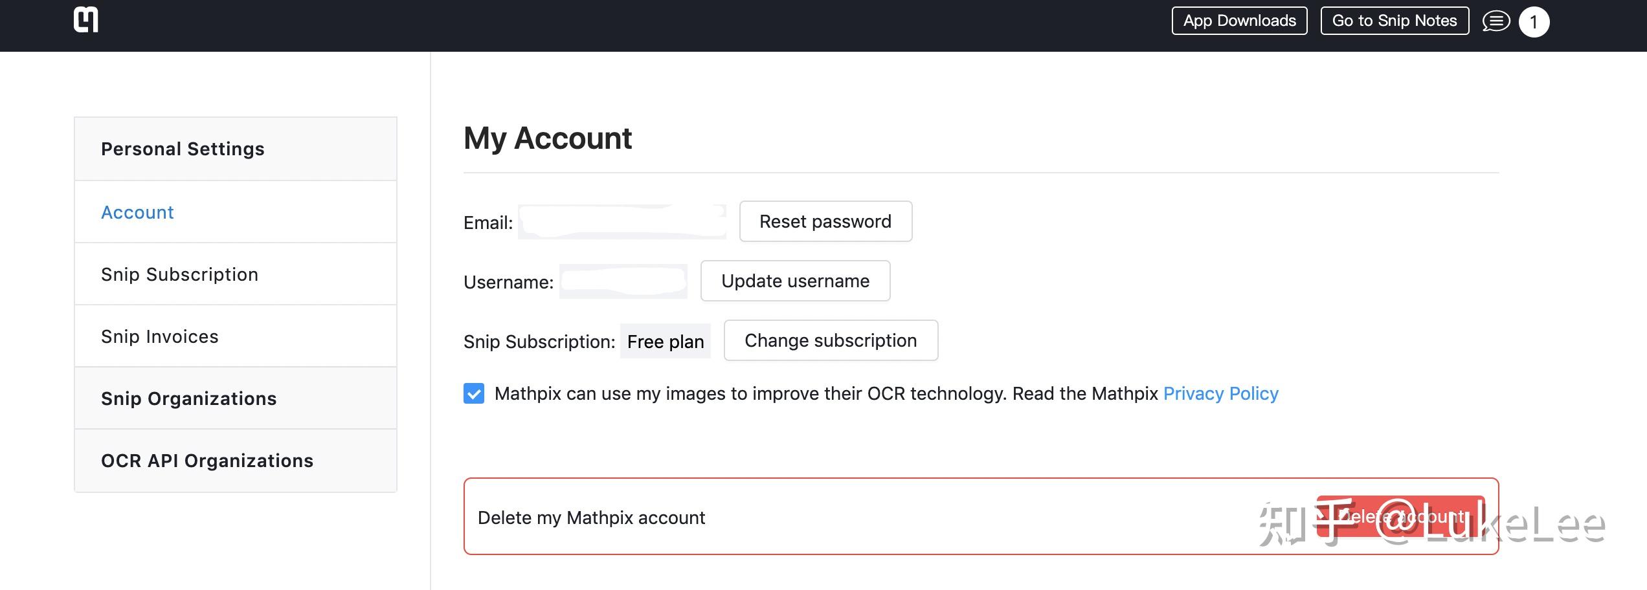Click the Free plan badge
1647x590 pixels.
tap(665, 341)
